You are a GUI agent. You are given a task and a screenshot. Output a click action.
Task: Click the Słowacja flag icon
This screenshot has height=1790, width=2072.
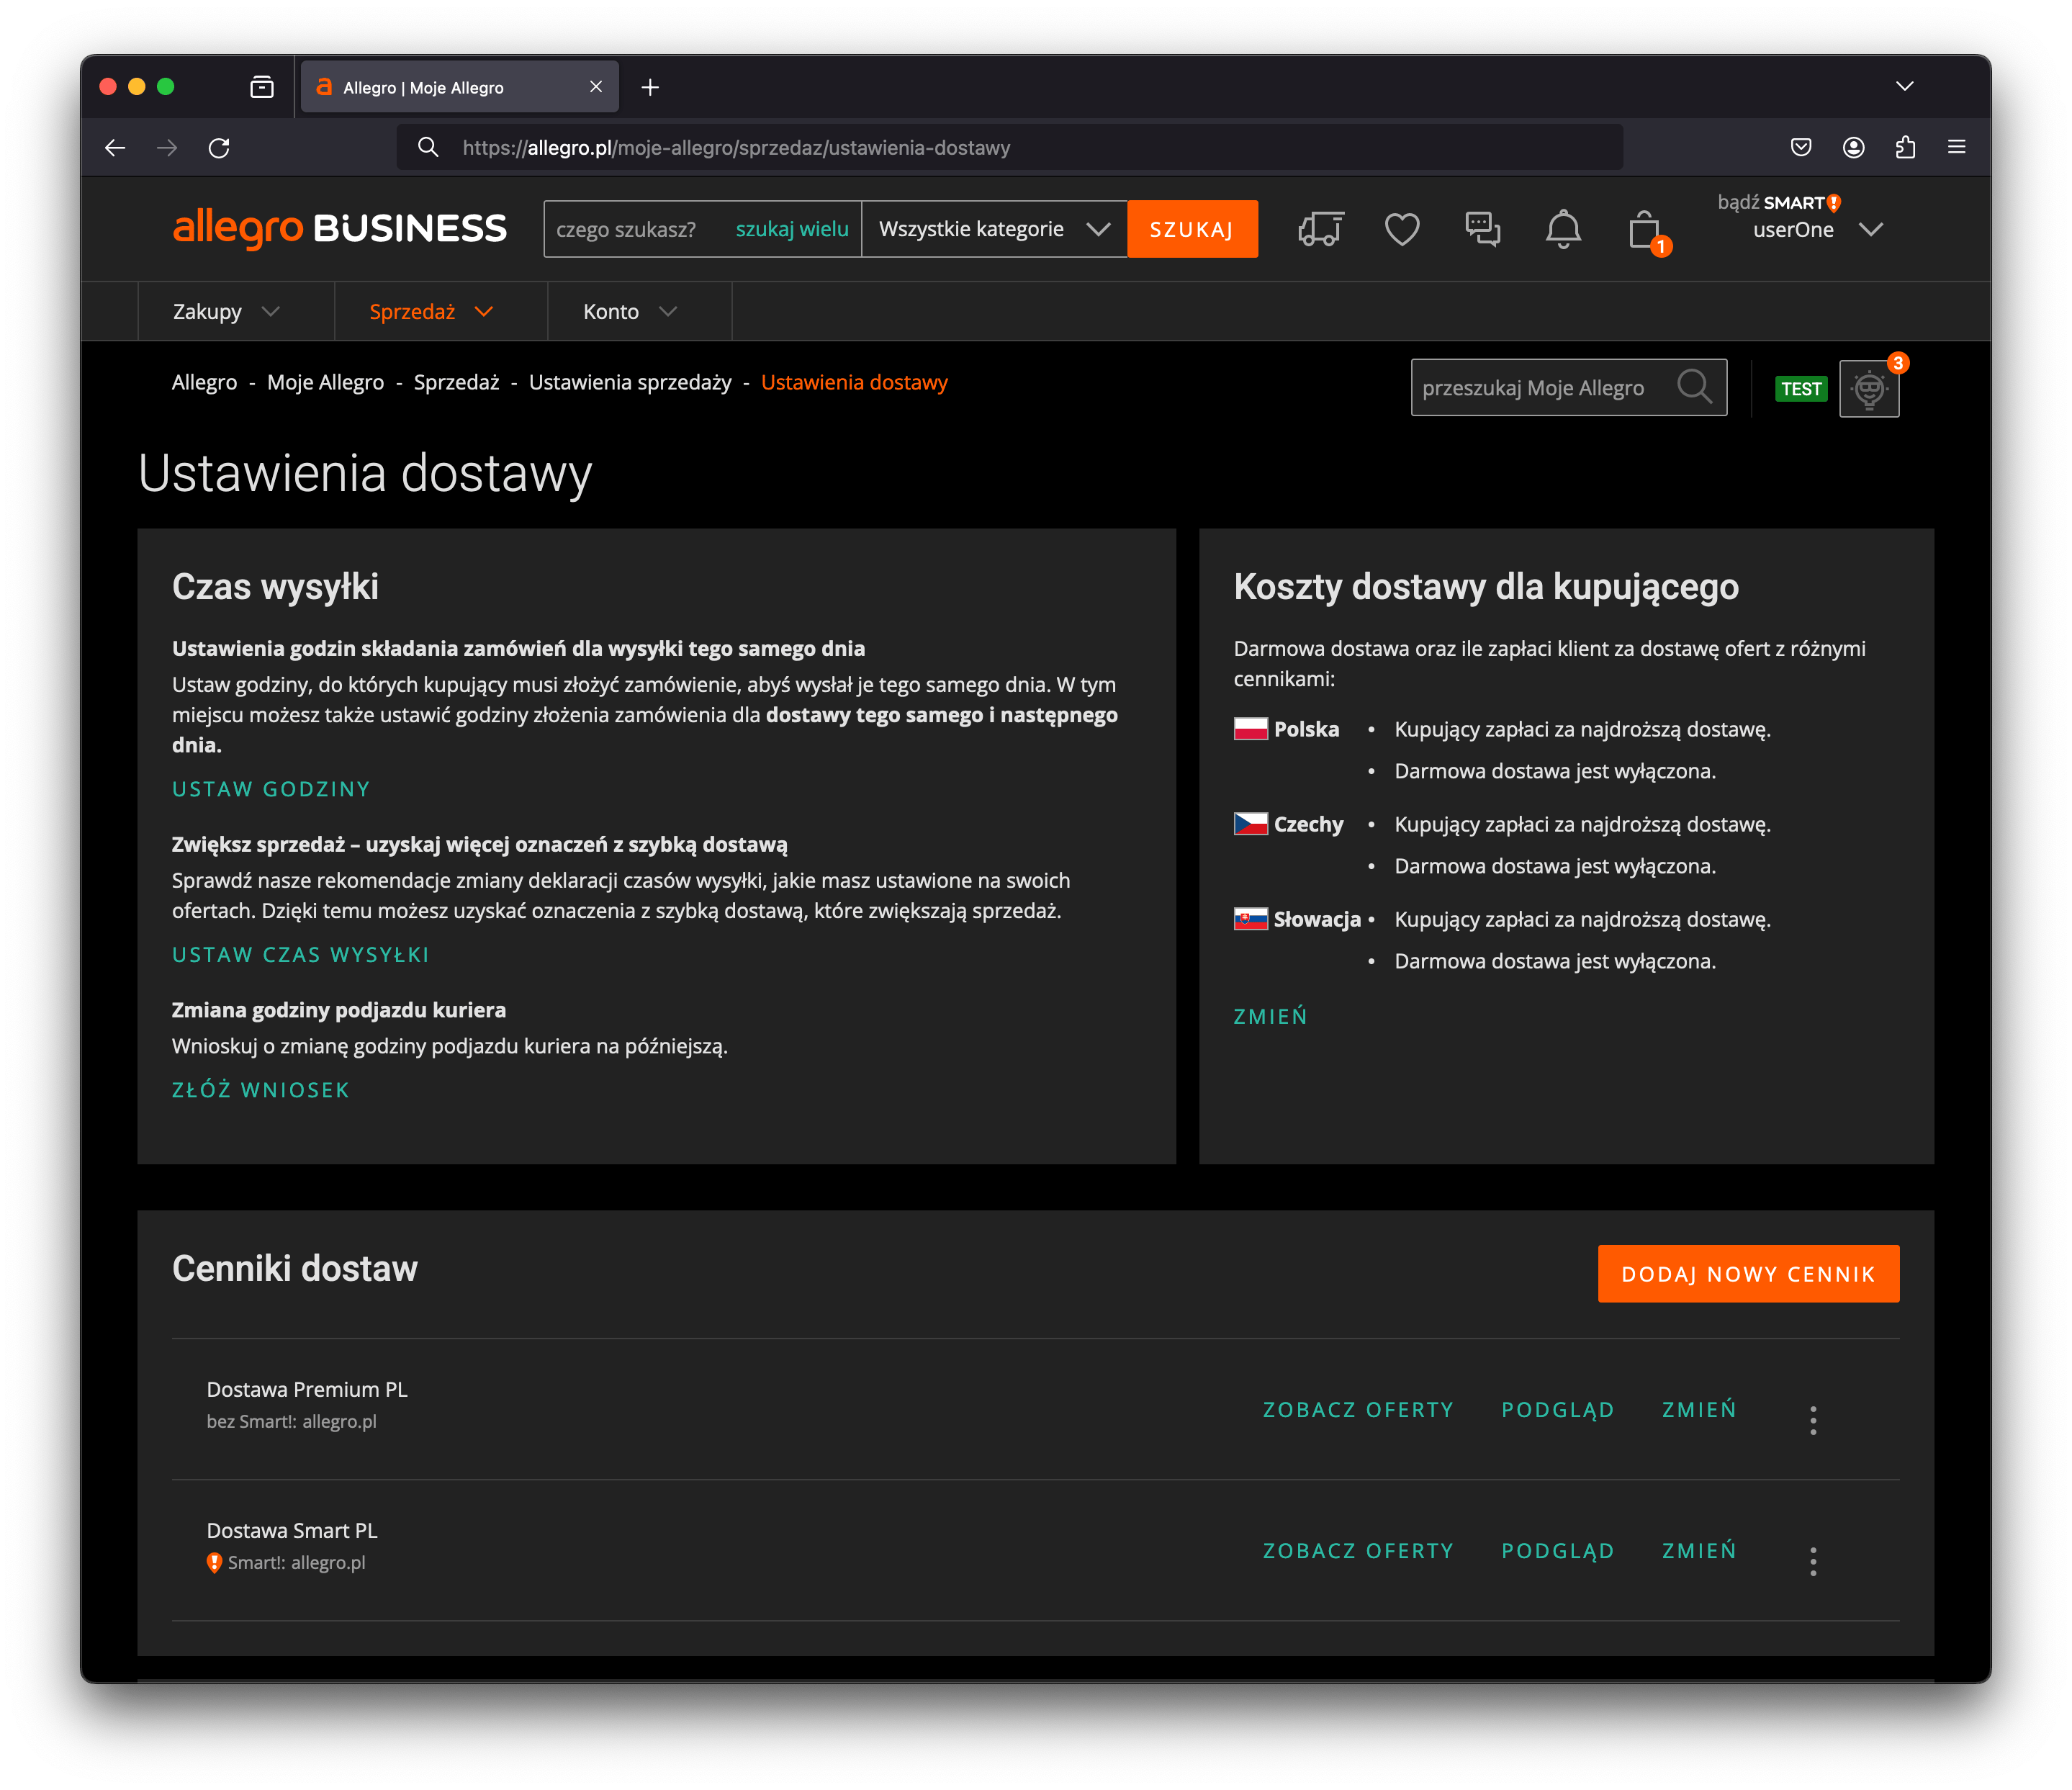1250,918
